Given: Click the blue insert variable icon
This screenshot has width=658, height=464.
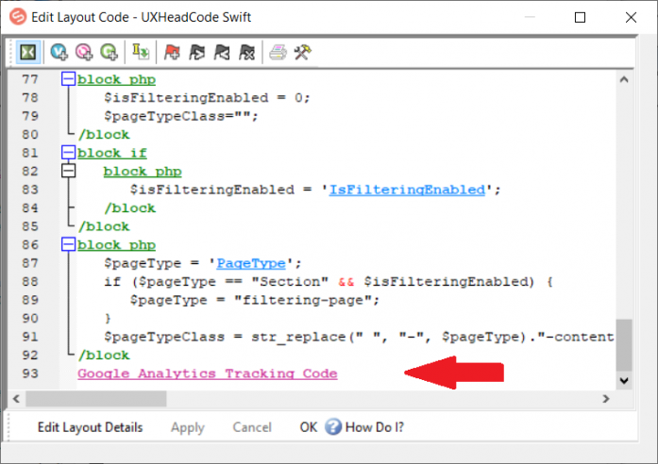Looking at the screenshot, I should pyautogui.click(x=59, y=53).
